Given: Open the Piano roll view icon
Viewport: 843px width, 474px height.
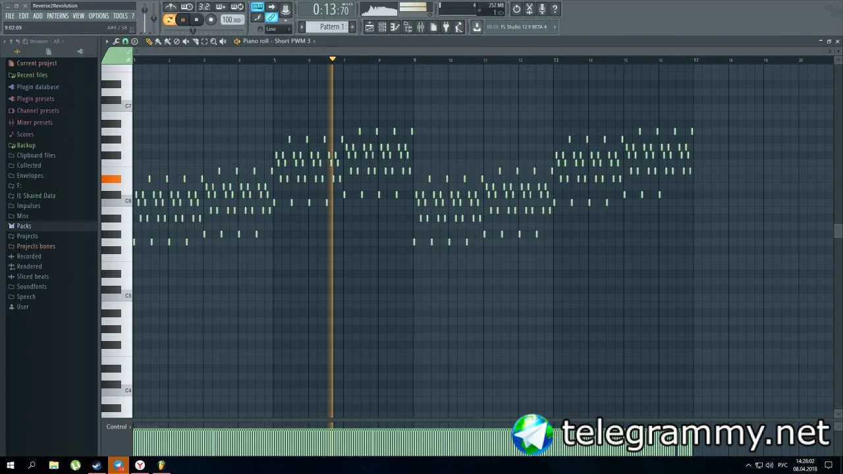Looking at the screenshot, I should tap(394, 27).
